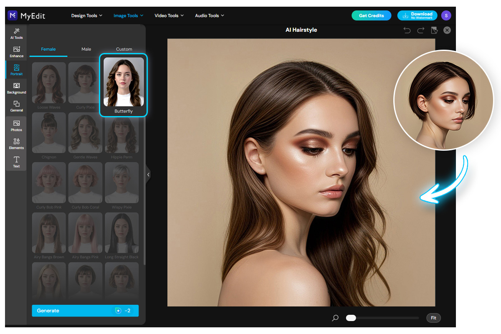Open the Enhance panel
Image resolution: width=501 pixels, height=334 pixels.
16,52
